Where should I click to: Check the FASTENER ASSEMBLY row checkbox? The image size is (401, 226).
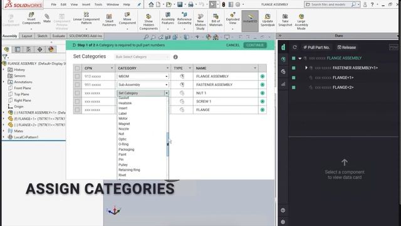coord(77,85)
